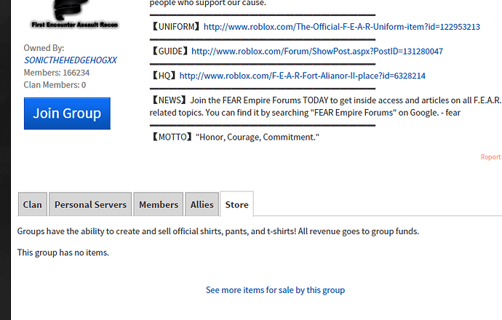Click 'Groups have the ability to create' text

pyautogui.click(x=218, y=231)
